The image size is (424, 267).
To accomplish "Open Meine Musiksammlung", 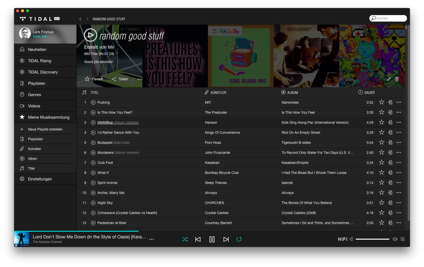I will (x=45, y=117).
